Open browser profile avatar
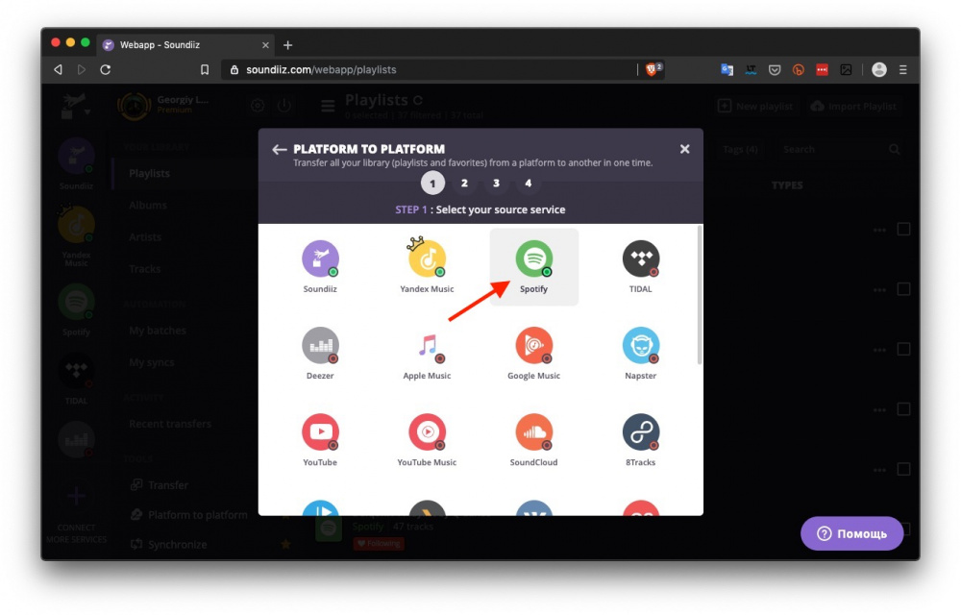Screen dimensions: 961x615 tap(879, 70)
